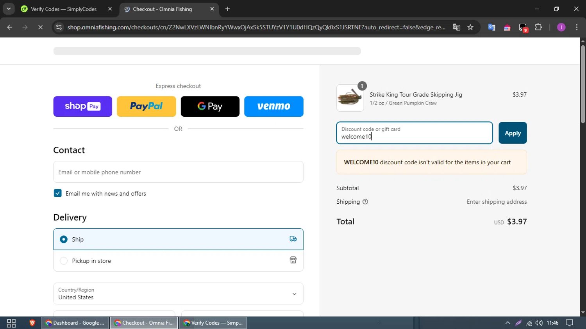Open the Google Translate extension icon
Viewport: 586px width, 329px height.
coord(492,27)
